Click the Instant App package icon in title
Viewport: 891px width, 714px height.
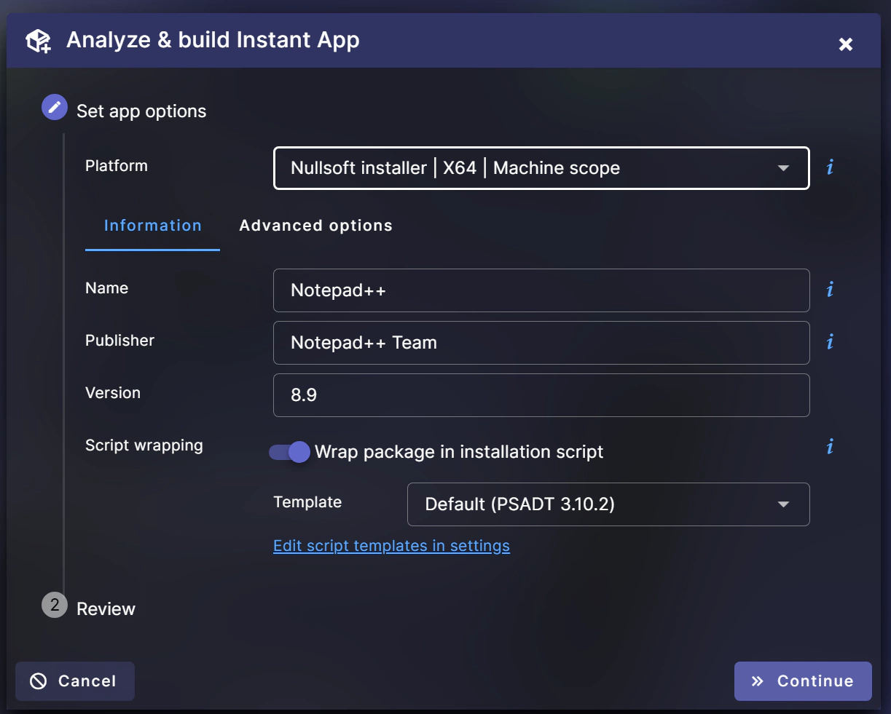coord(39,41)
